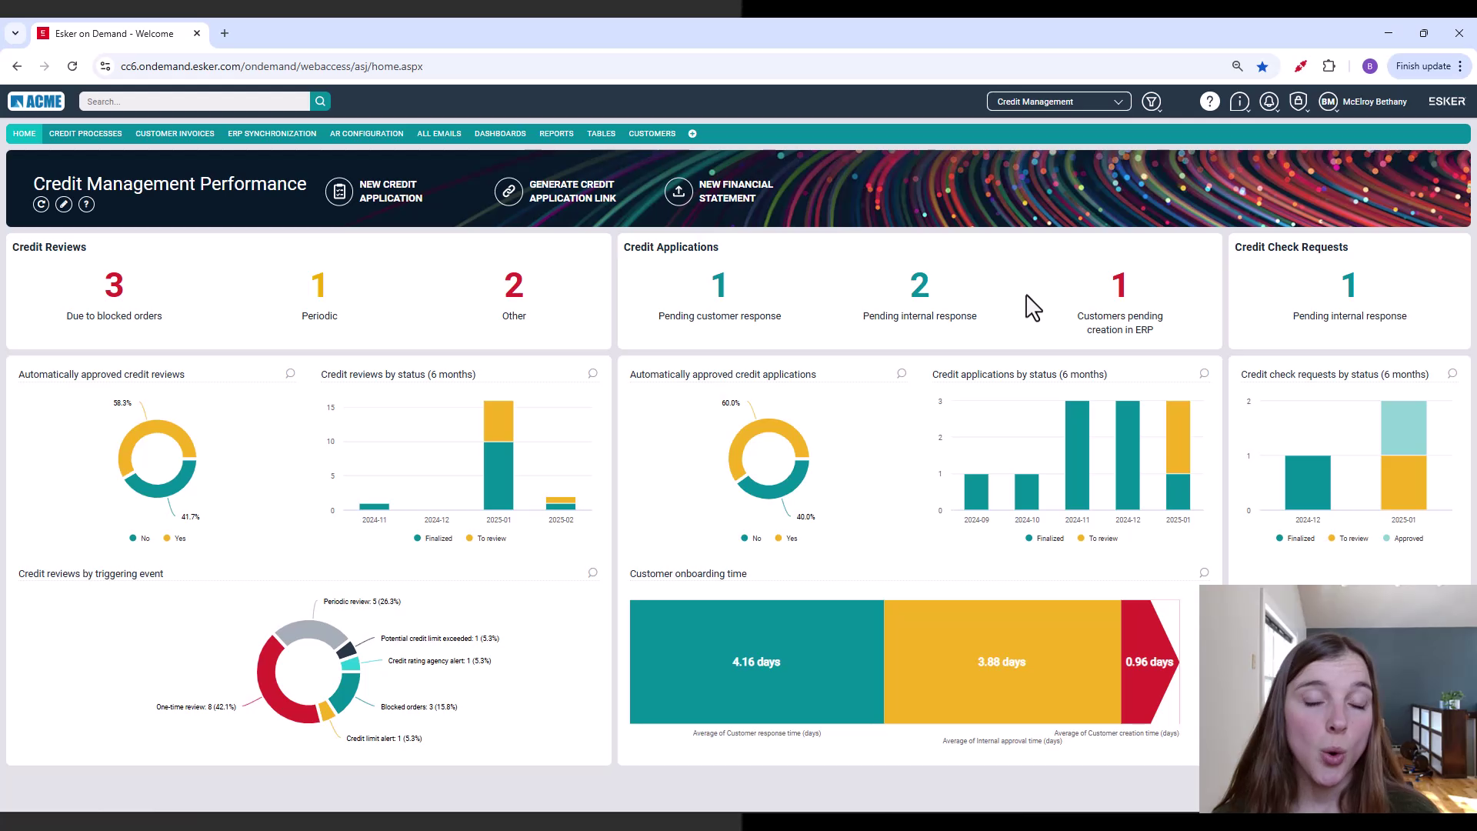Switch to the Dashboards tab
The image size is (1477, 831).
(x=500, y=134)
